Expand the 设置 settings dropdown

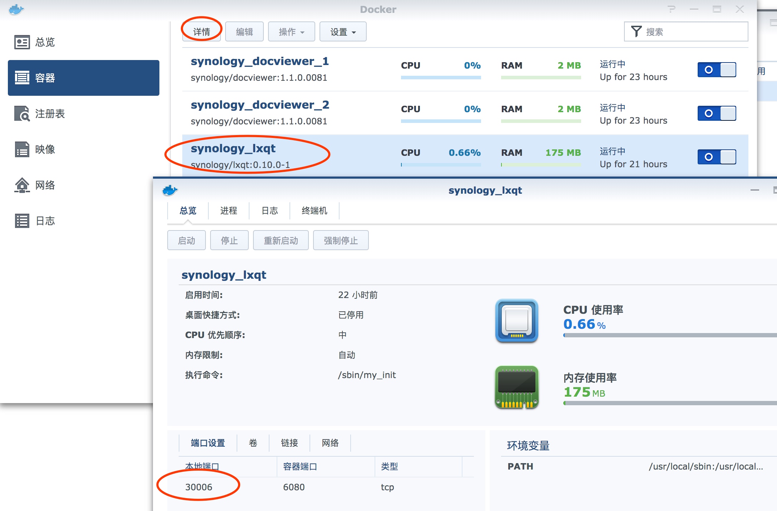[343, 32]
